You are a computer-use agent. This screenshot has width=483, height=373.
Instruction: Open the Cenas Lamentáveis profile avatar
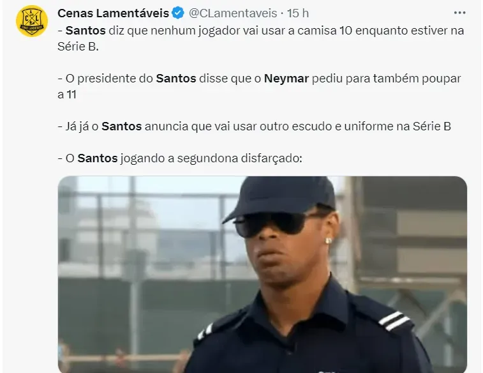click(32, 21)
